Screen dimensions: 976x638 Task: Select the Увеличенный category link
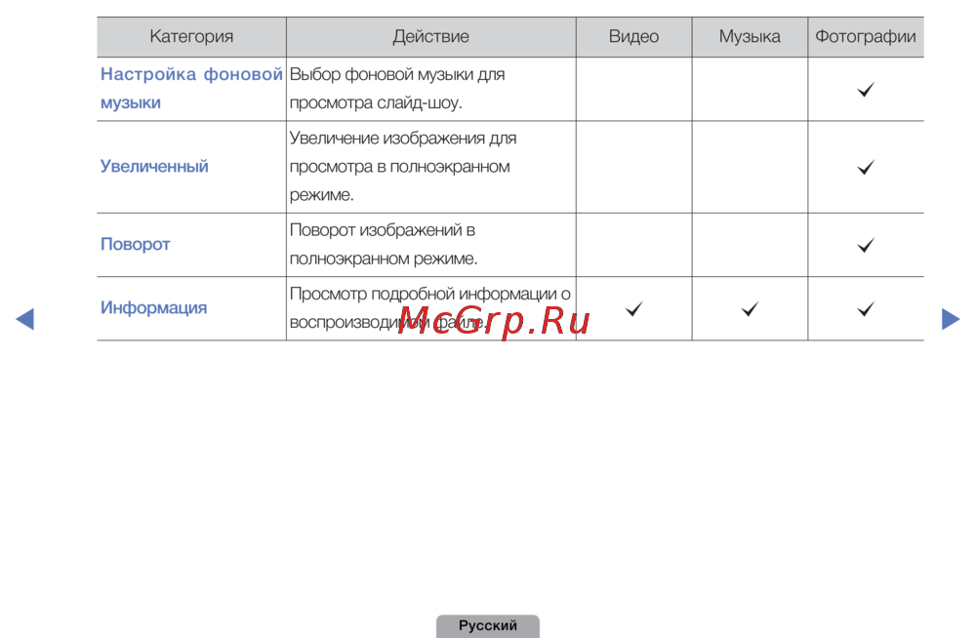[x=154, y=167]
